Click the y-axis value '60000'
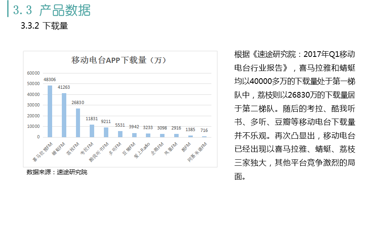Viewport: 388px width, 242px height. pyautogui.click(x=34, y=73)
